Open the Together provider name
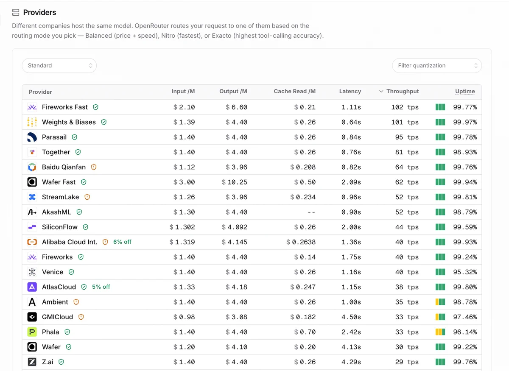 pyautogui.click(x=56, y=152)
